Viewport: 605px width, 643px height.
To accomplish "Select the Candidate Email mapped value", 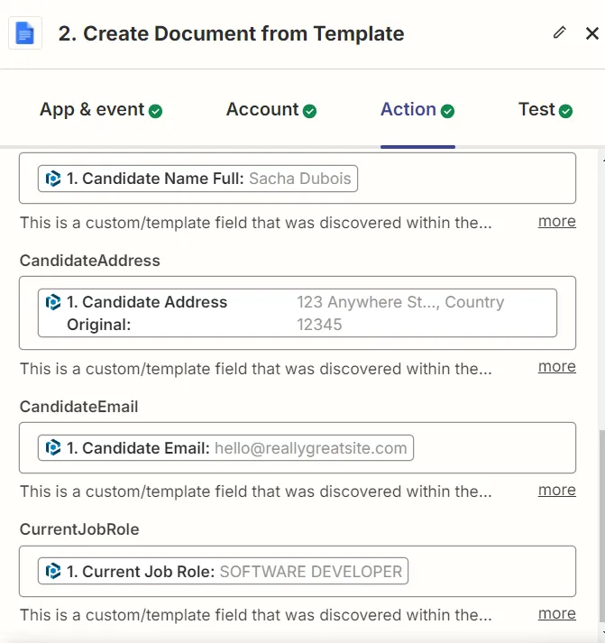I will (225, 448).
